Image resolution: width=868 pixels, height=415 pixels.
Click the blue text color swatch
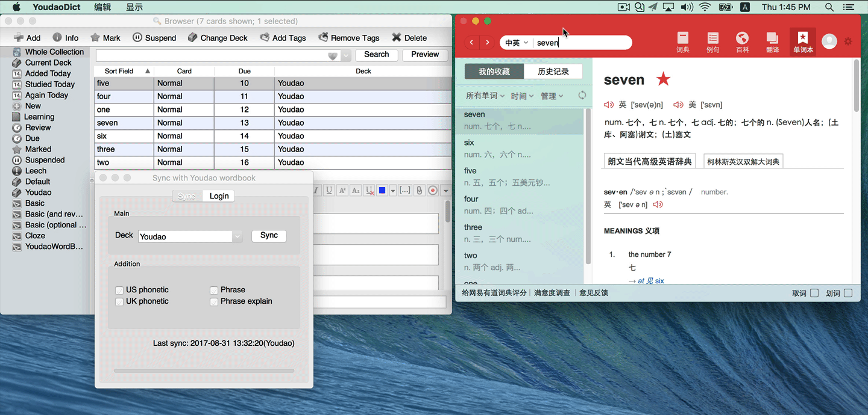pos(382,191)
